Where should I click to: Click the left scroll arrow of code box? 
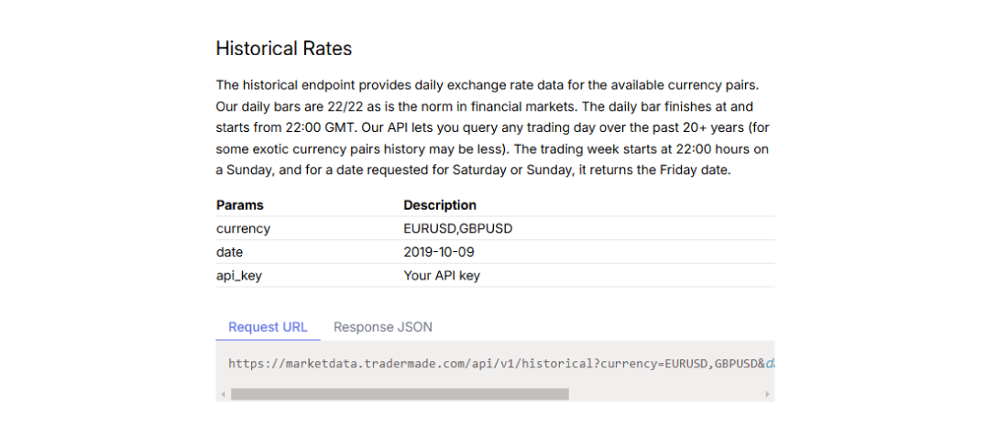pyautogui.click(x=222, y=394)
